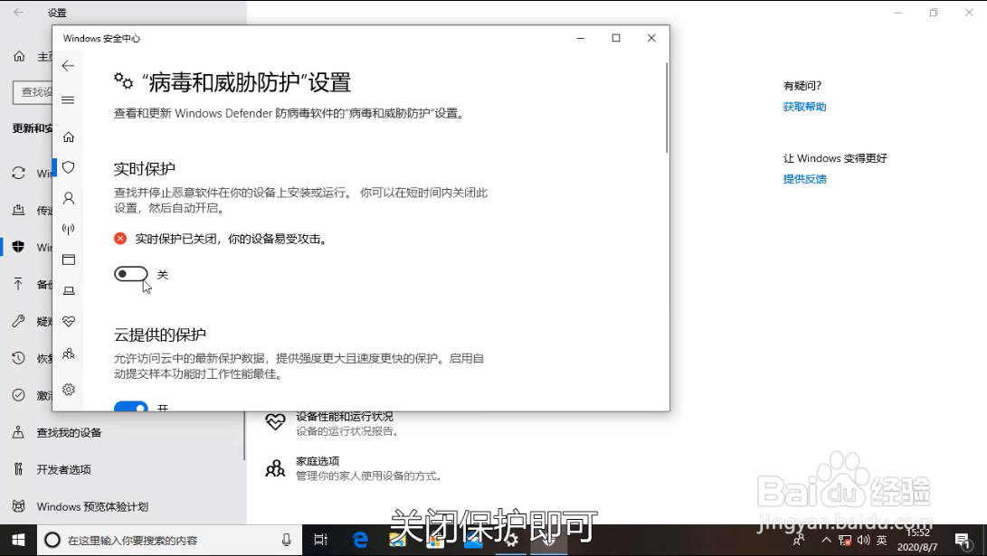Select the Firewall & network protection icon
987x556 pixels.
point(69,229)
